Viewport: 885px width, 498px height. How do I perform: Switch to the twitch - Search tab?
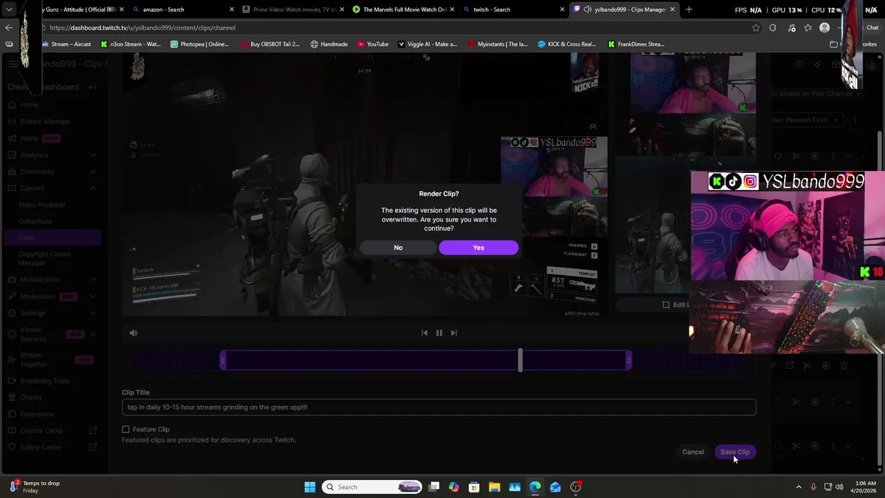pos(512,10)
